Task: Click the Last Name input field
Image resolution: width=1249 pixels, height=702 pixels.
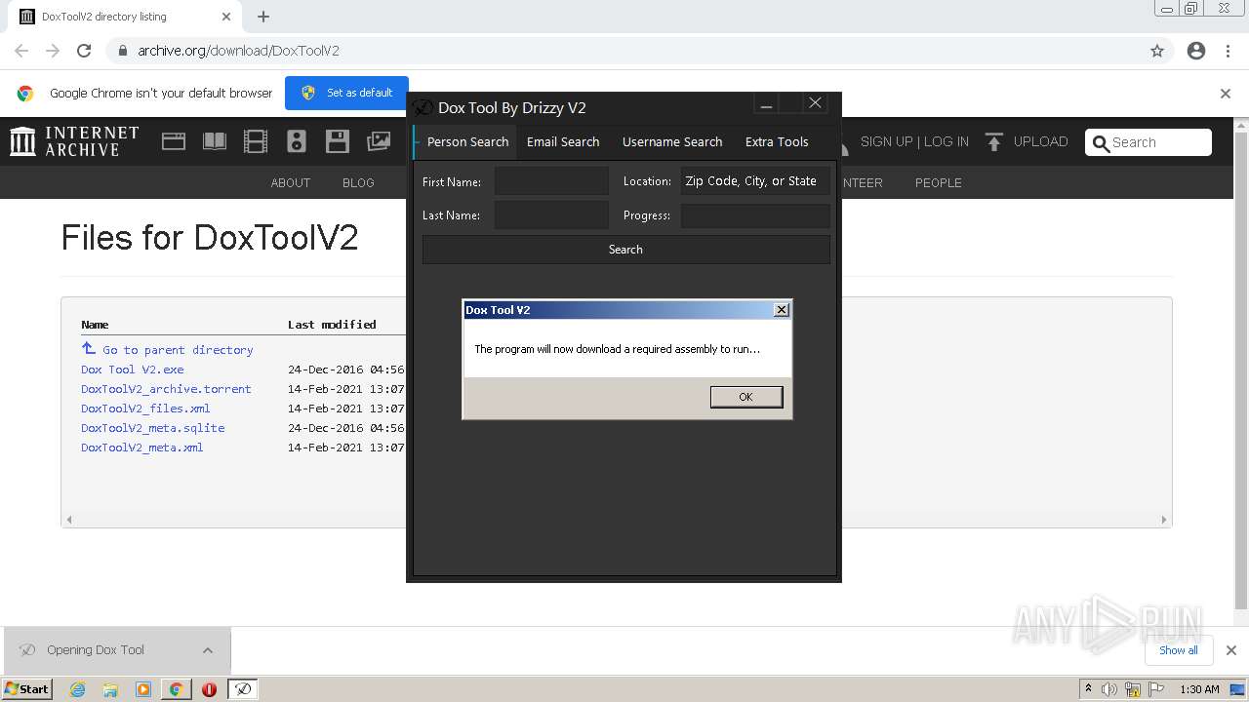Action: pyautogui.click(x=551, y=215)
